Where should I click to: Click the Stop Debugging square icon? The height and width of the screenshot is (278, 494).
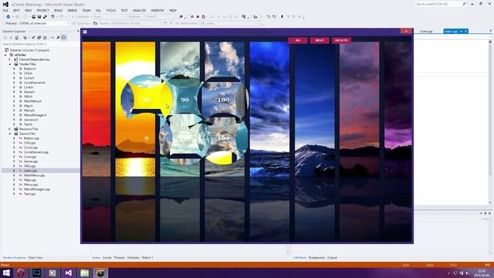pyautogui.click(x=198, y=17)
